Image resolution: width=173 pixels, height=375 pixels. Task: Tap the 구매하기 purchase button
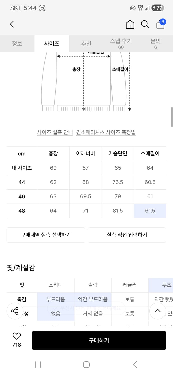[99, 340]
